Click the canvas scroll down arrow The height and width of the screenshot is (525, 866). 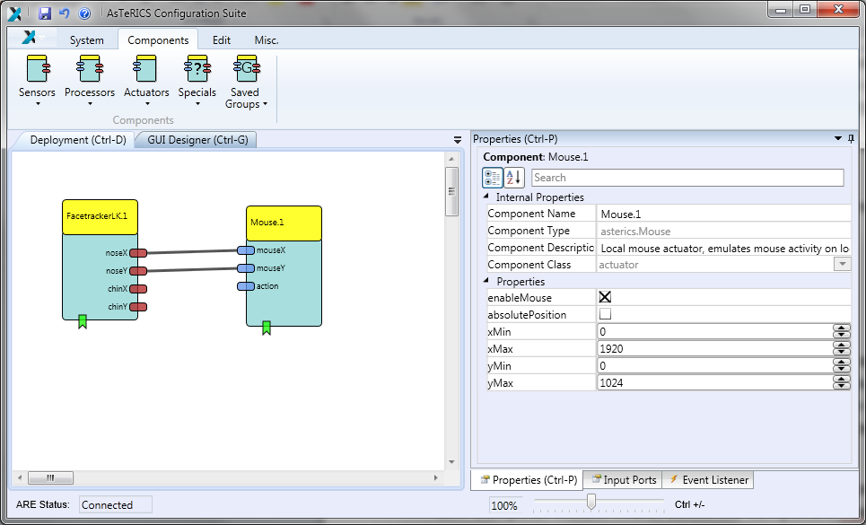click(451, 462)
